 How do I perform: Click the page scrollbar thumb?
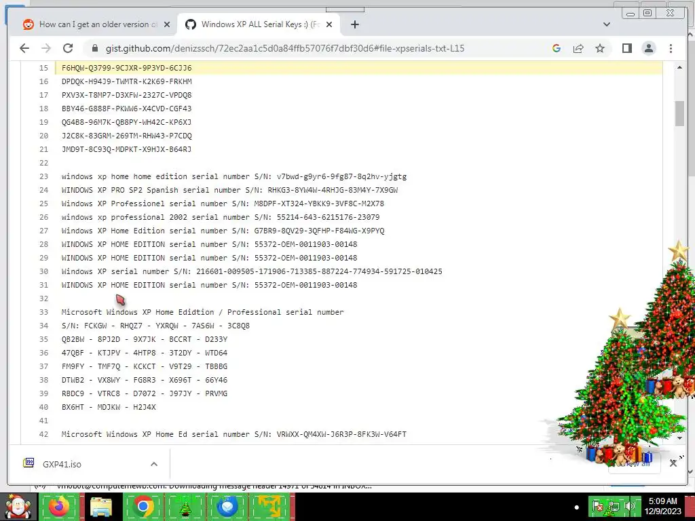tap(679, 113)
